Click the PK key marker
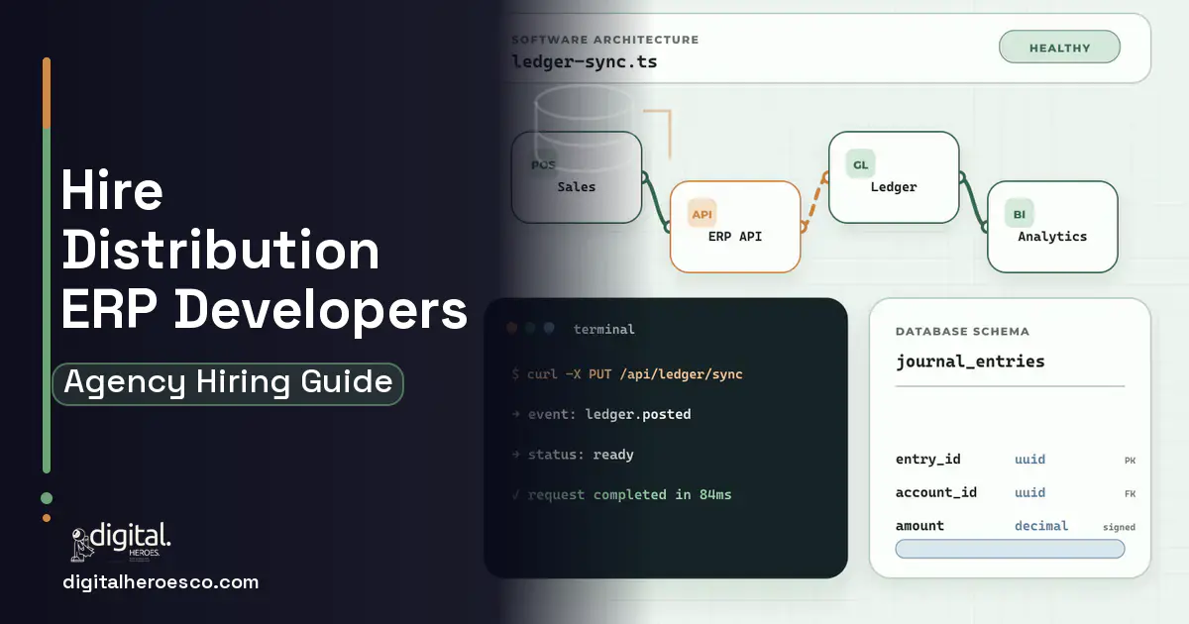Screen dimensions: 1189x624 pyautogui.click(x=1130, y=461)
